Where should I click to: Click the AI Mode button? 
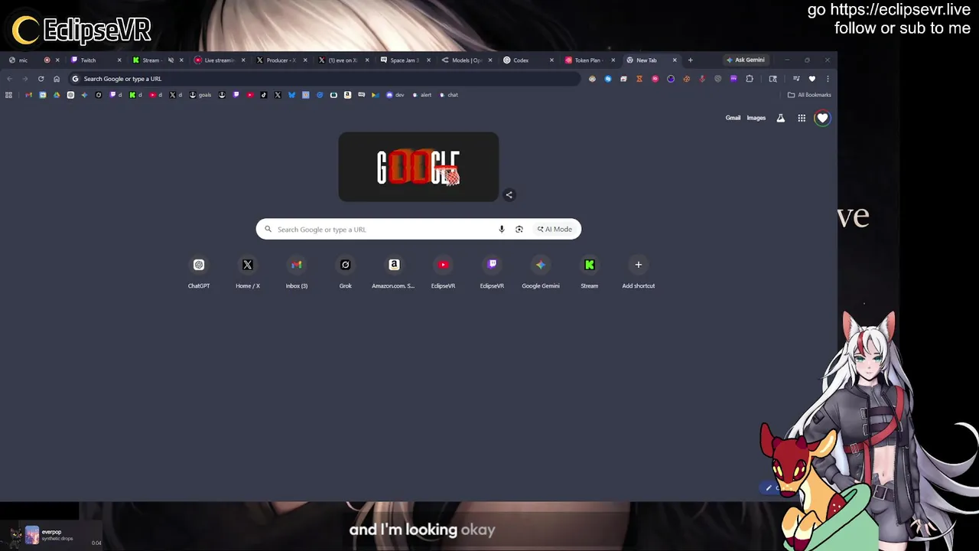click(555, 229)
